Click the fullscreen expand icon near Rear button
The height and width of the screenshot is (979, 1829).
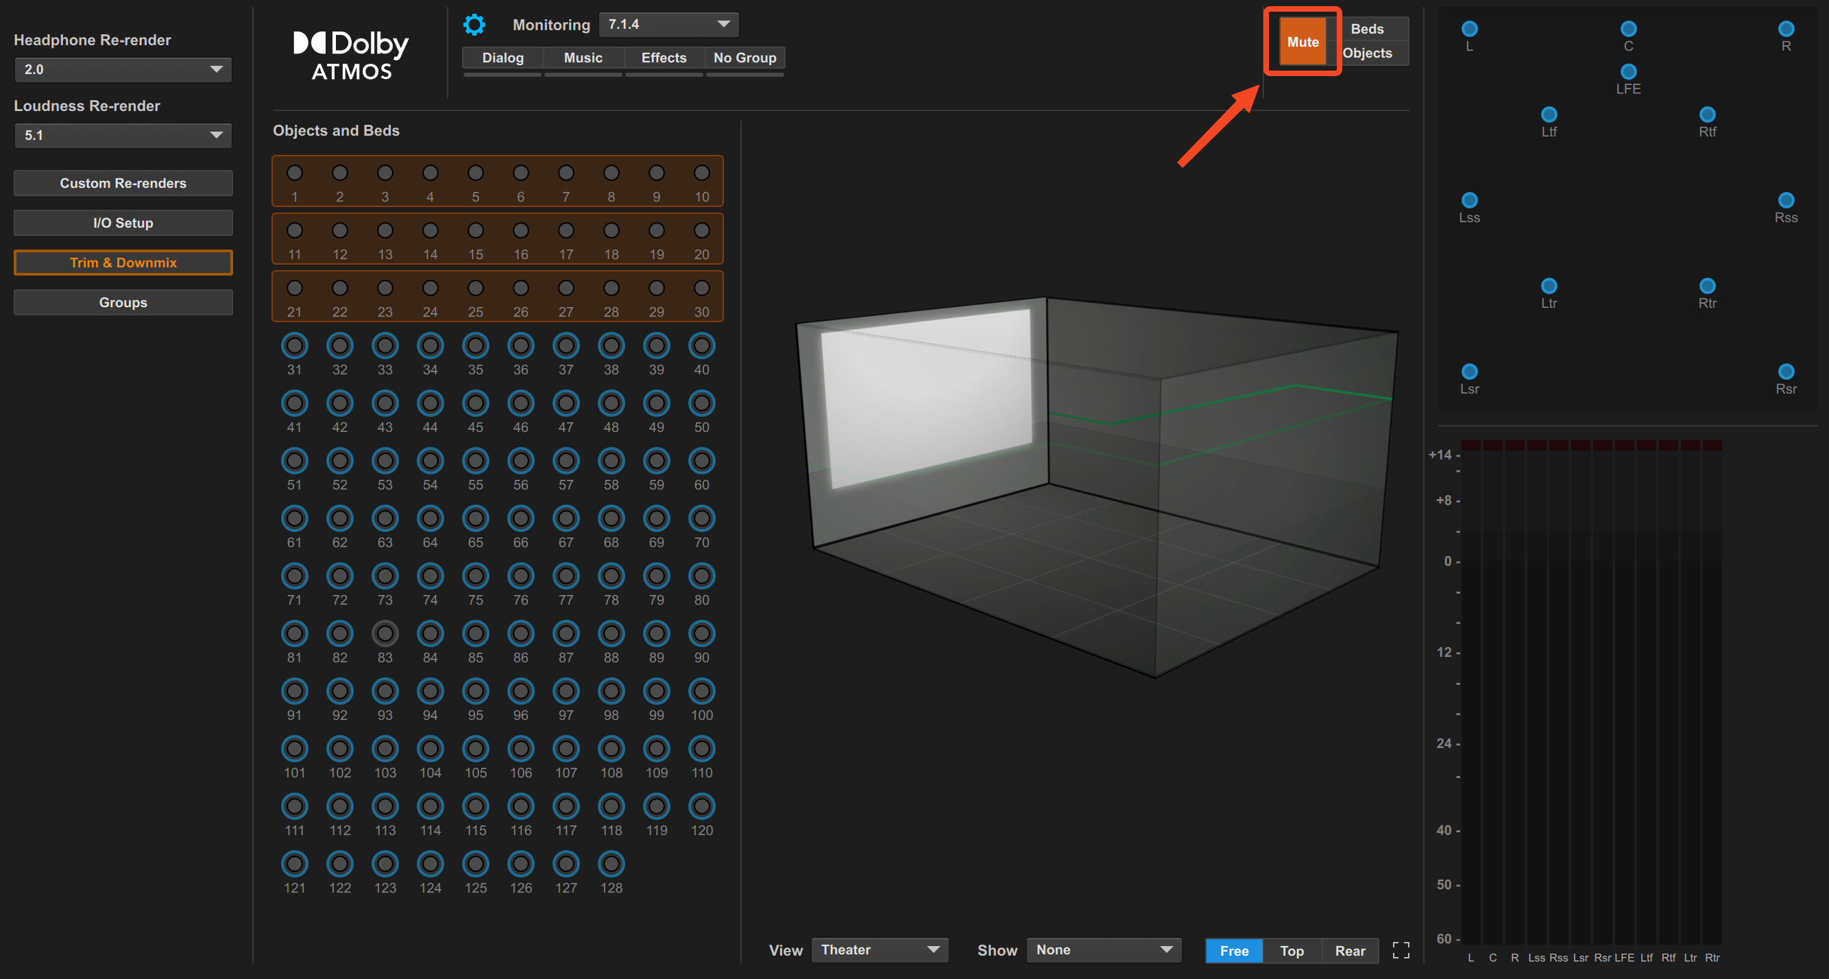[1400, 950]
